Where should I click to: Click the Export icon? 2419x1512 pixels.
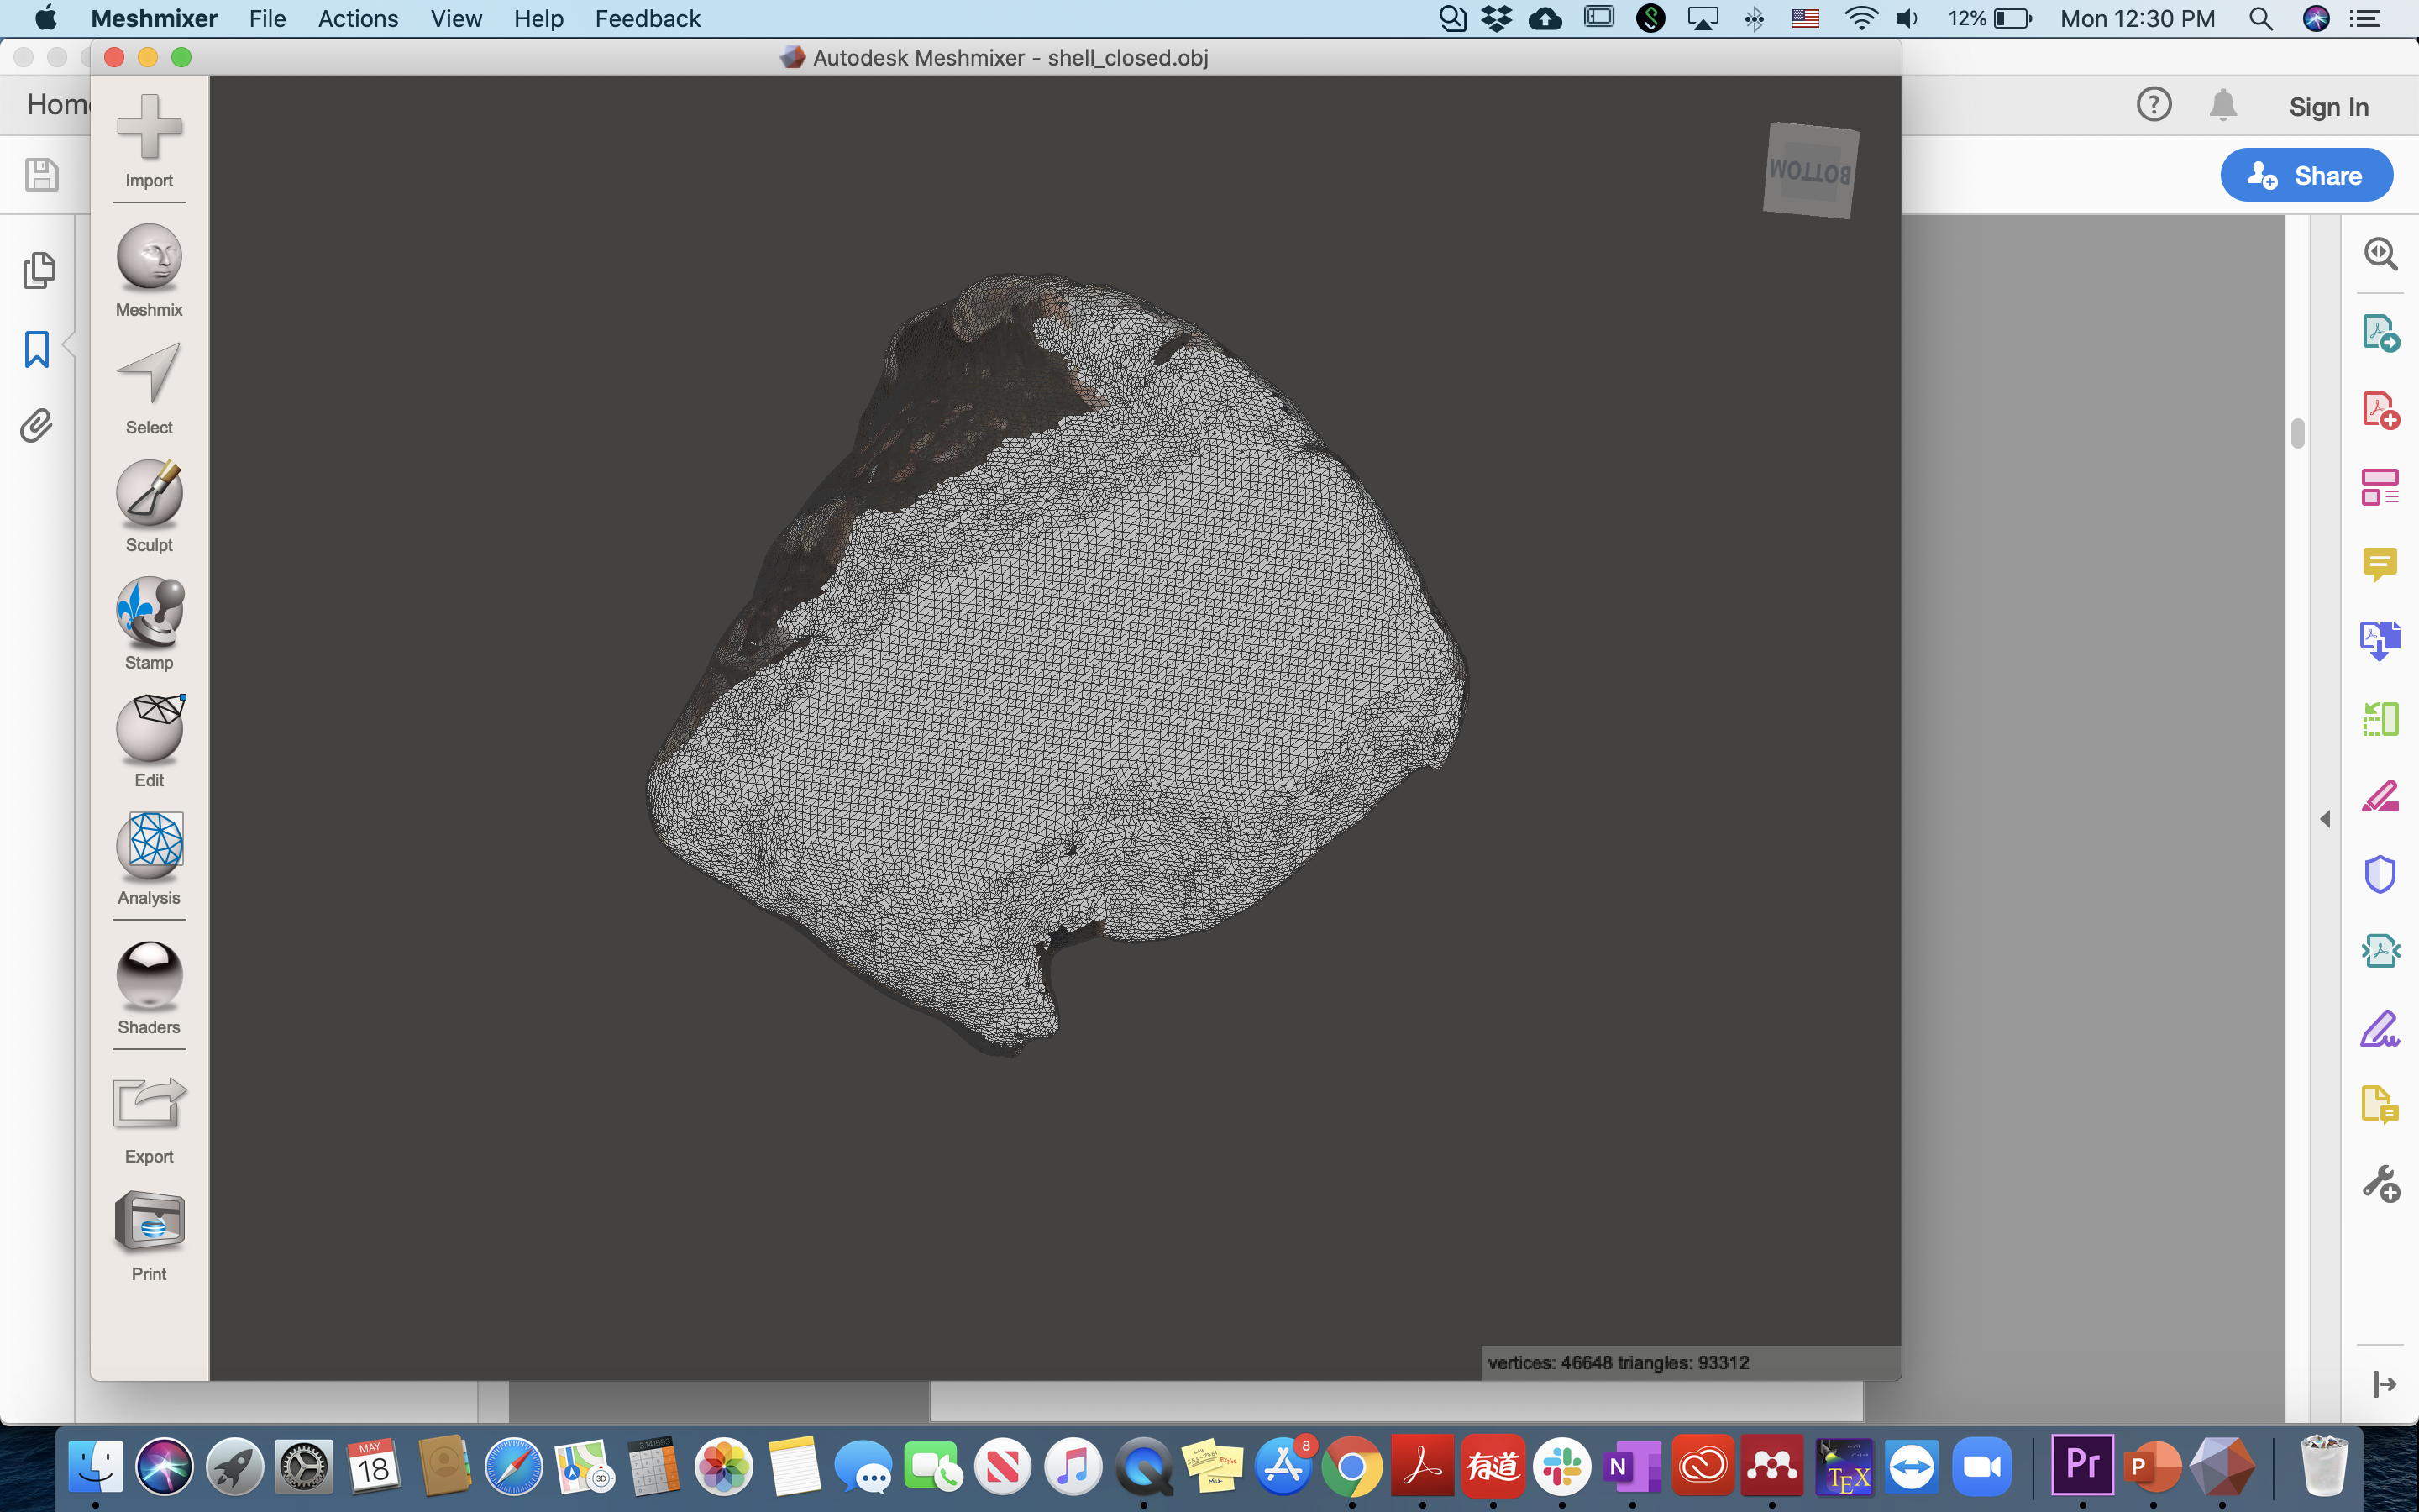[x=149, y=1103]
